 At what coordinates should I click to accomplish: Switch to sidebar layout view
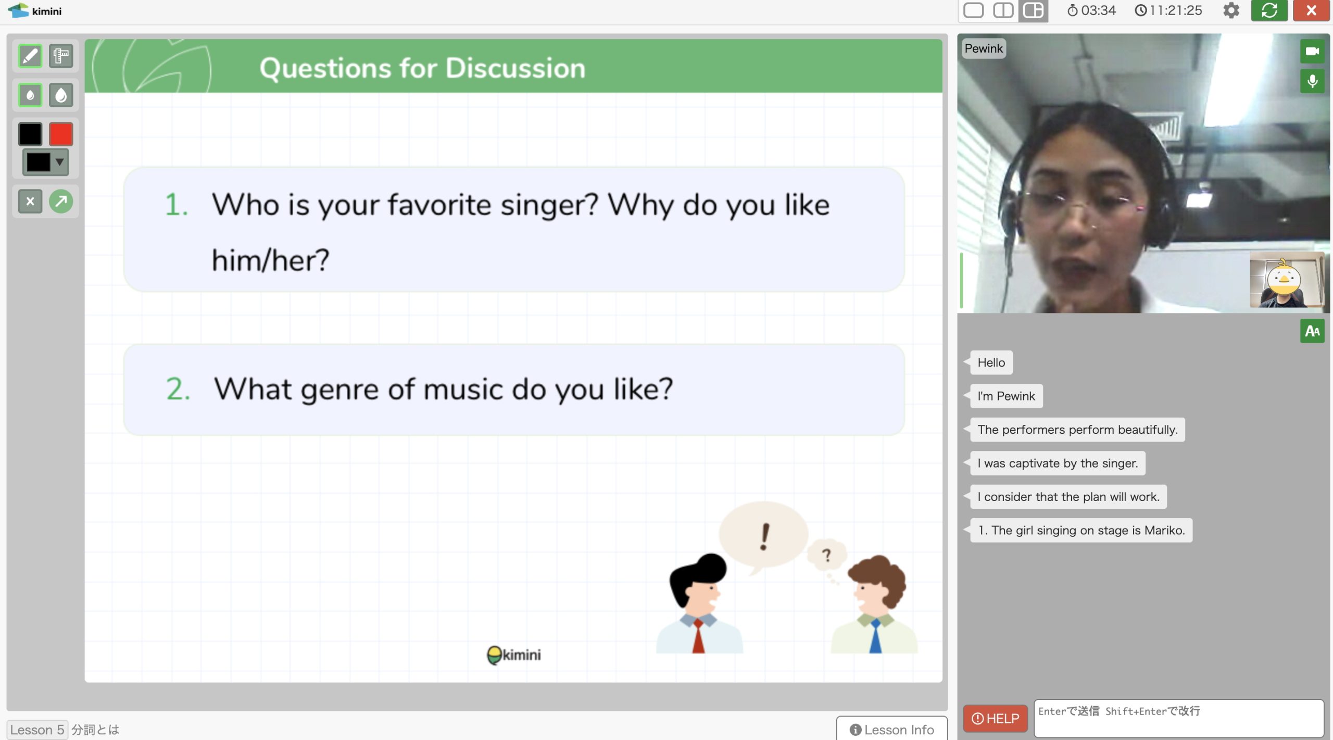1033,10
